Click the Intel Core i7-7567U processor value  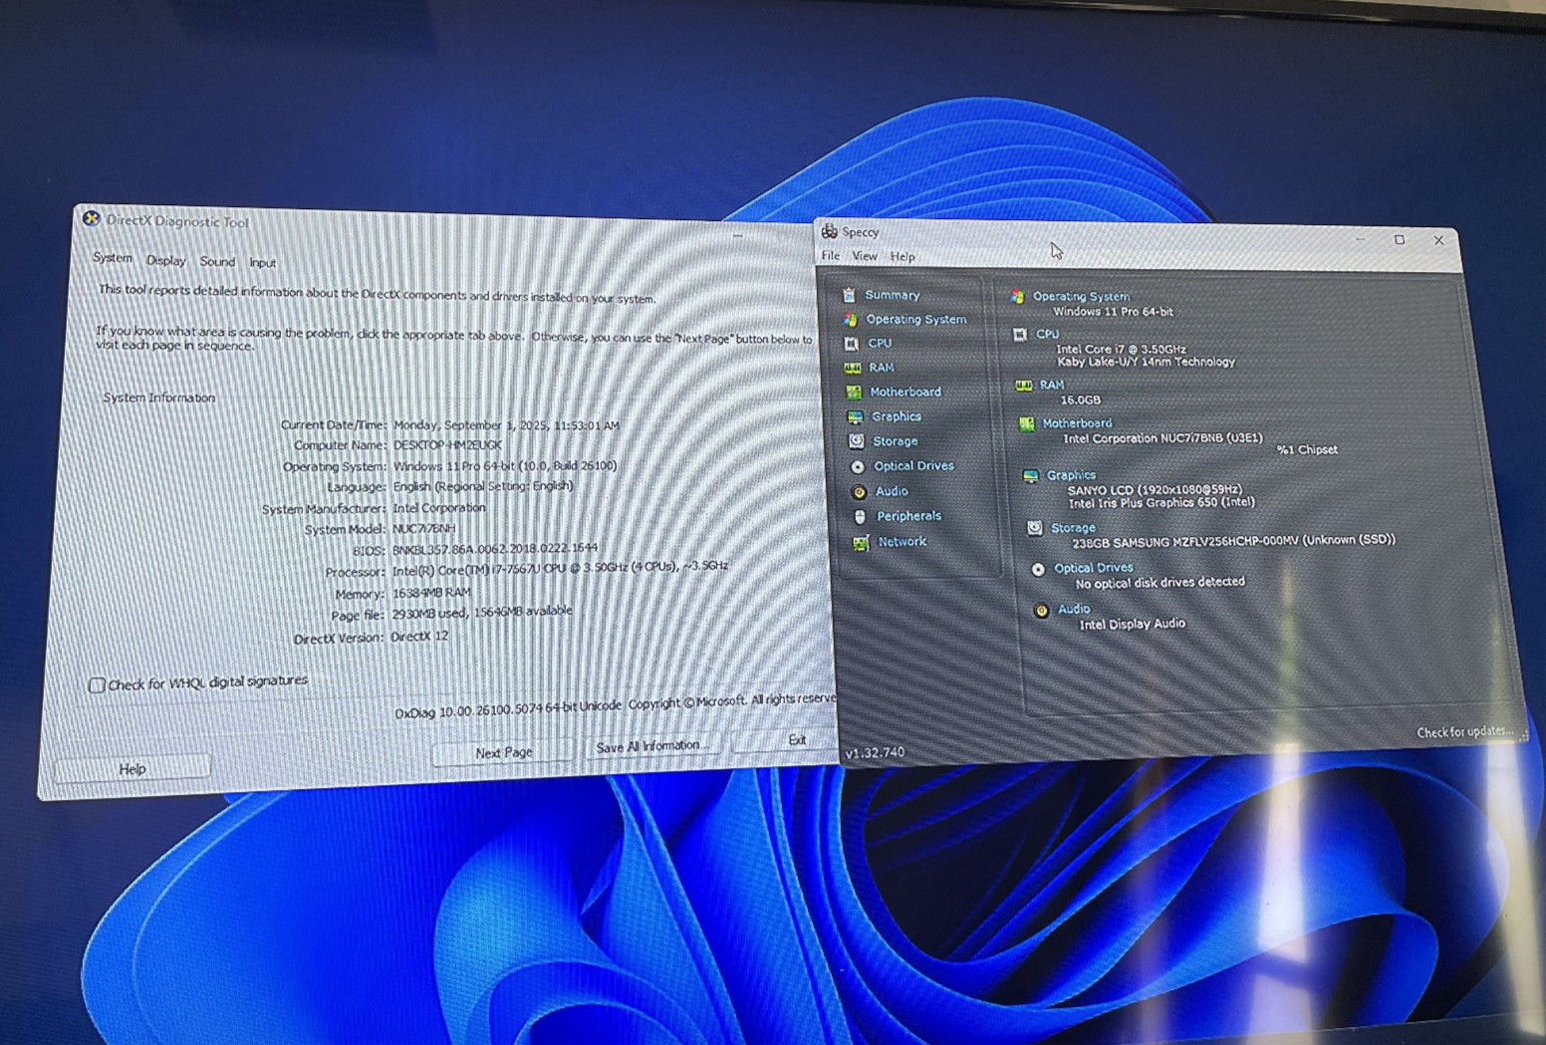pos(560,570)
